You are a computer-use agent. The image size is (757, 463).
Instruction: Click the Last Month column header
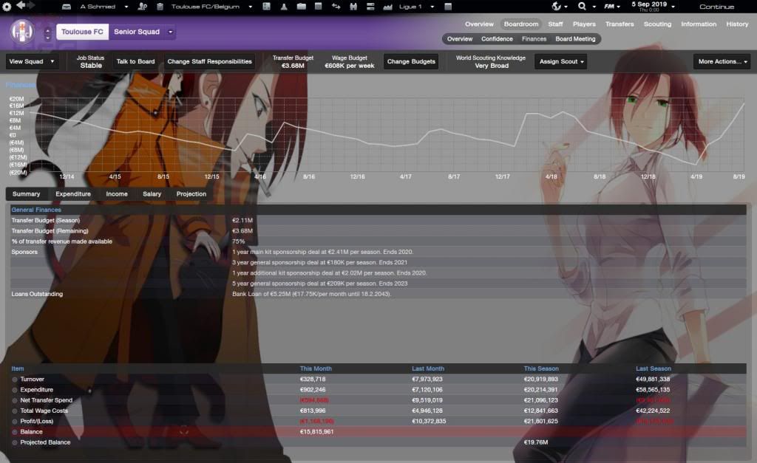coord(428,369)
